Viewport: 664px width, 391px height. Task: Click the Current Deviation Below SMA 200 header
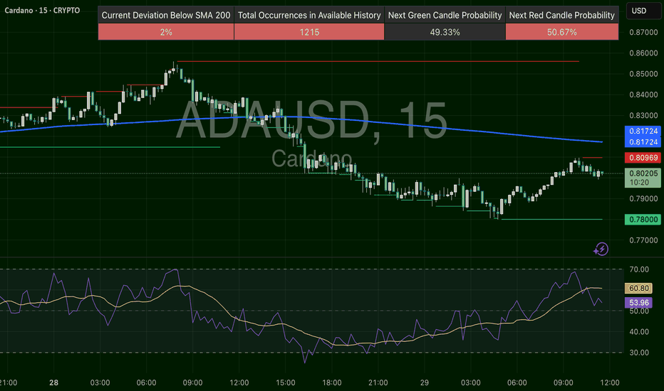[166, 15]
